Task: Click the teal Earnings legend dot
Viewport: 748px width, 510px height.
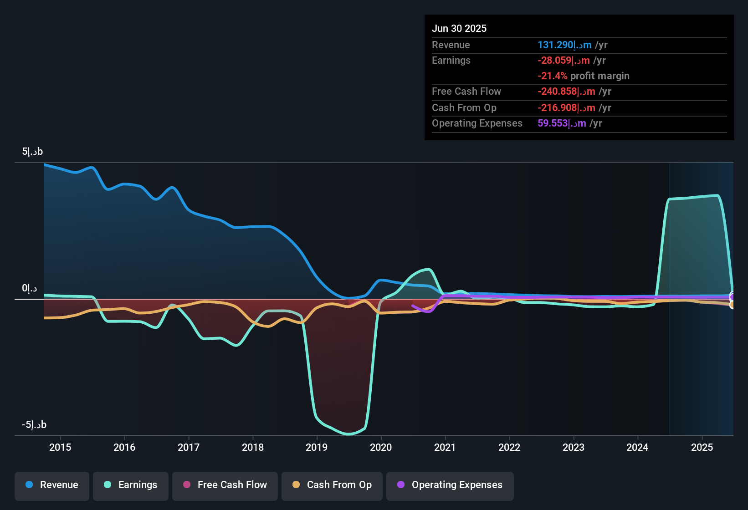Action: point(108,485)
